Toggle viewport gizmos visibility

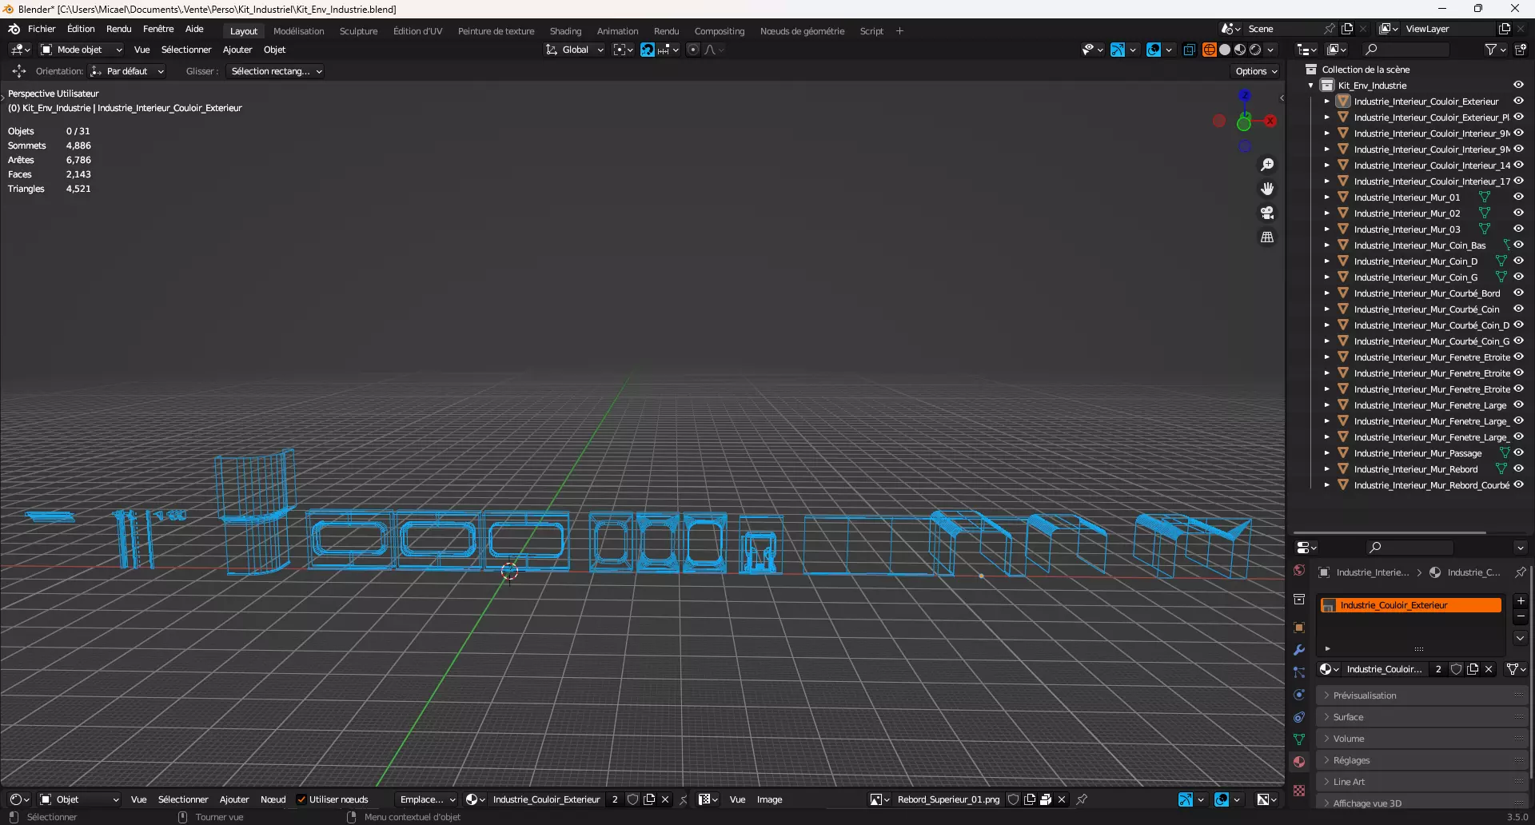[x=1118, y=50]
